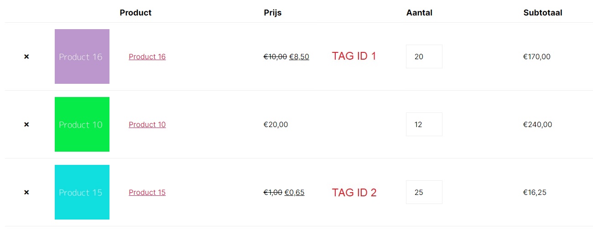Focus the quantity field showing 20
Viewport: 593px width, 230px height.
click(424, 56)
